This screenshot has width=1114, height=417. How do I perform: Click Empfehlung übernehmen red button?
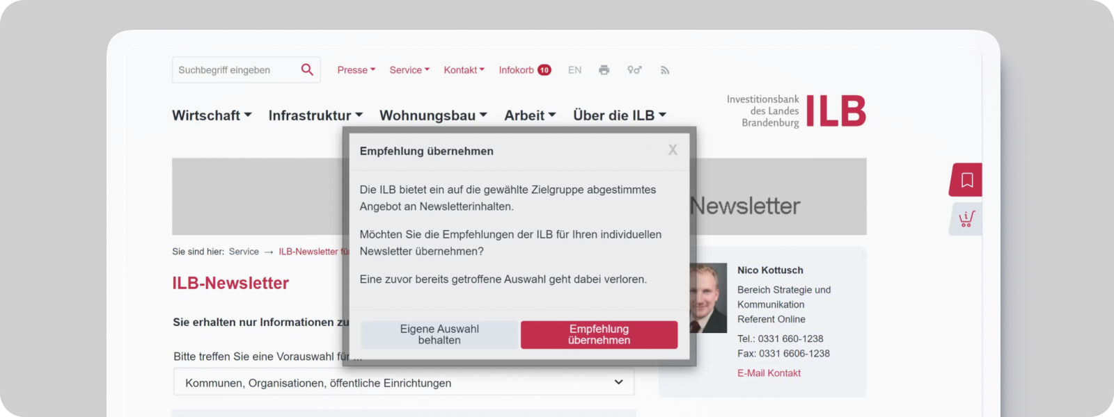tap(599, 334)
